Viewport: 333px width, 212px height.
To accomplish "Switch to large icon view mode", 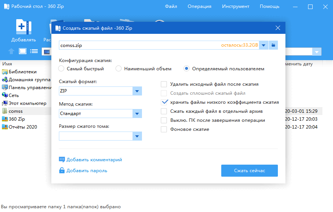I will pyautogui.click(x=23, y=51).
